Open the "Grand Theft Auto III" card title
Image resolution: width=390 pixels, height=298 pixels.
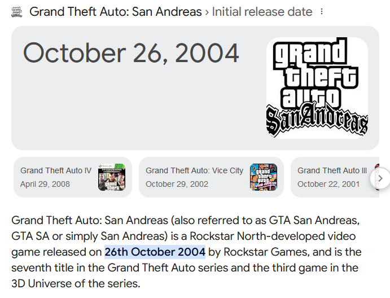332,170
